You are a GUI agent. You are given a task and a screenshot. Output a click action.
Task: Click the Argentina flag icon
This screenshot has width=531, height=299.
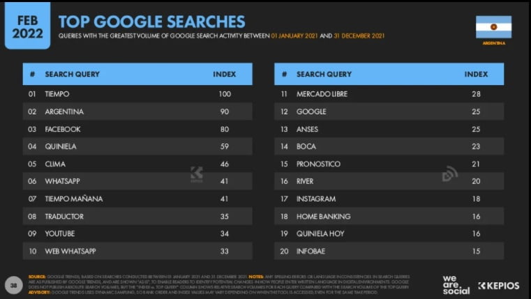(x=493, y=27)
